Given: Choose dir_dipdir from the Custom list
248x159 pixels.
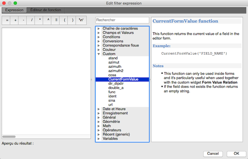Looking at the screenshot, I should click(x=117, y=84).
